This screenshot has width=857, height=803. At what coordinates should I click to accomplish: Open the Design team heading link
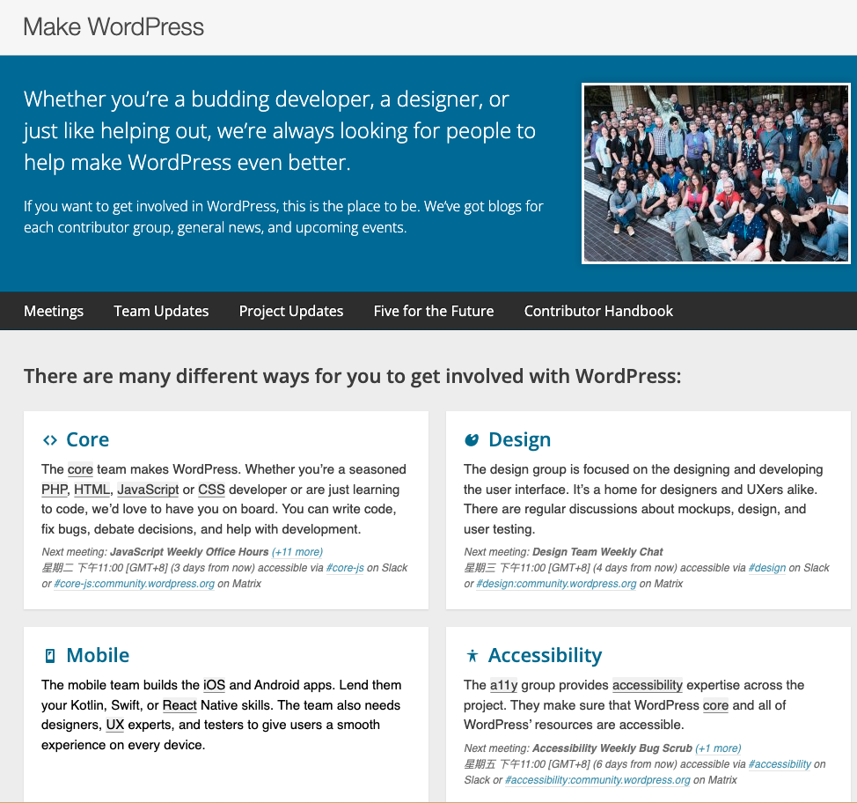point(519,439)
